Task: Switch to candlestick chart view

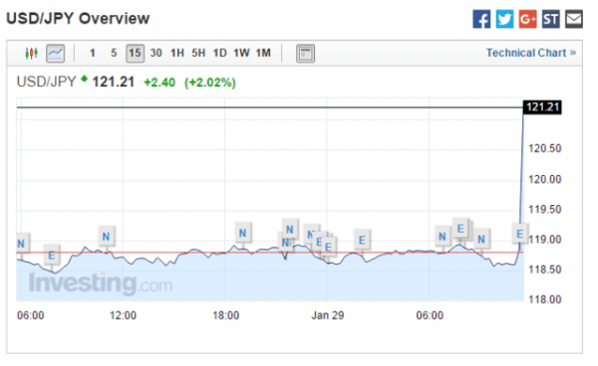Action: [32, 54]
